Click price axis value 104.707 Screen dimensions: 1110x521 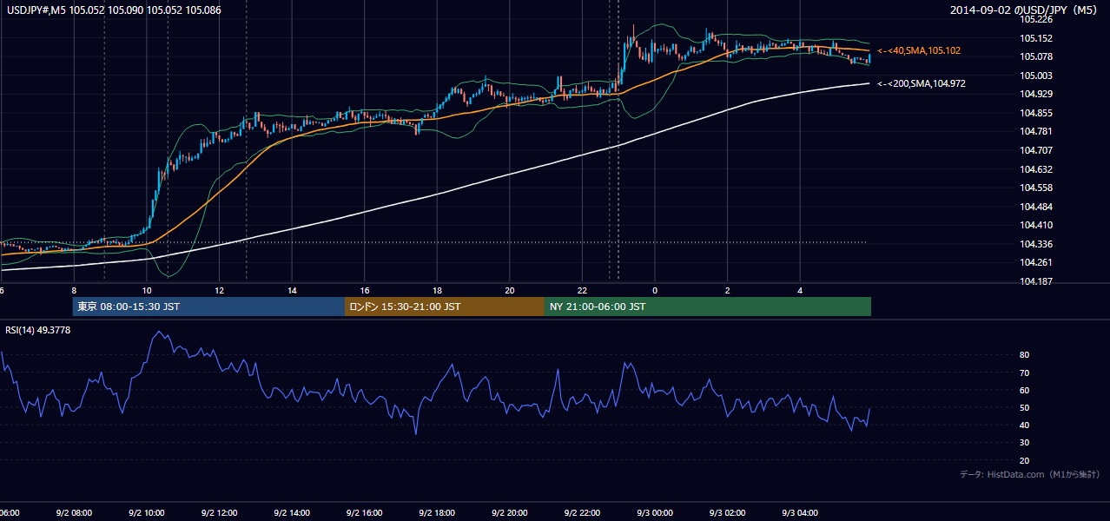(x=1035, y=150)
